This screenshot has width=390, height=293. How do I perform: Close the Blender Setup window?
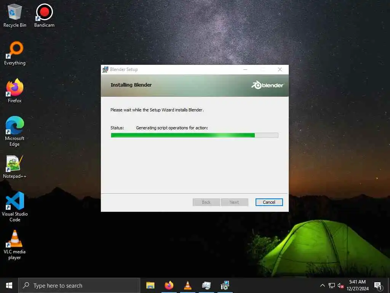pos(280,69)
